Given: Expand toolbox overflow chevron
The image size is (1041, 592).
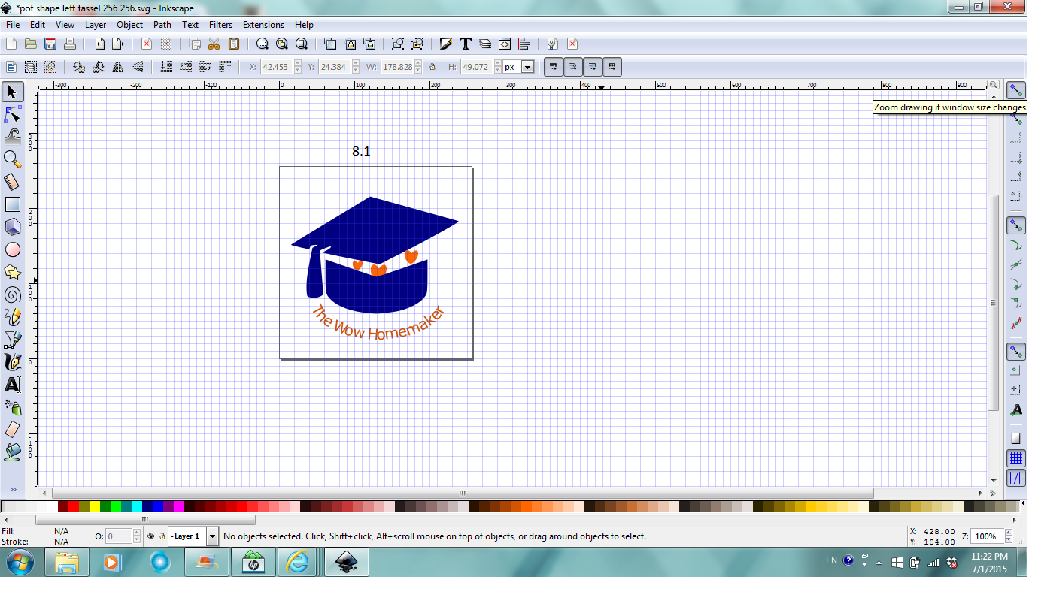Looking at the screenshot, I should tap(13, 489).
